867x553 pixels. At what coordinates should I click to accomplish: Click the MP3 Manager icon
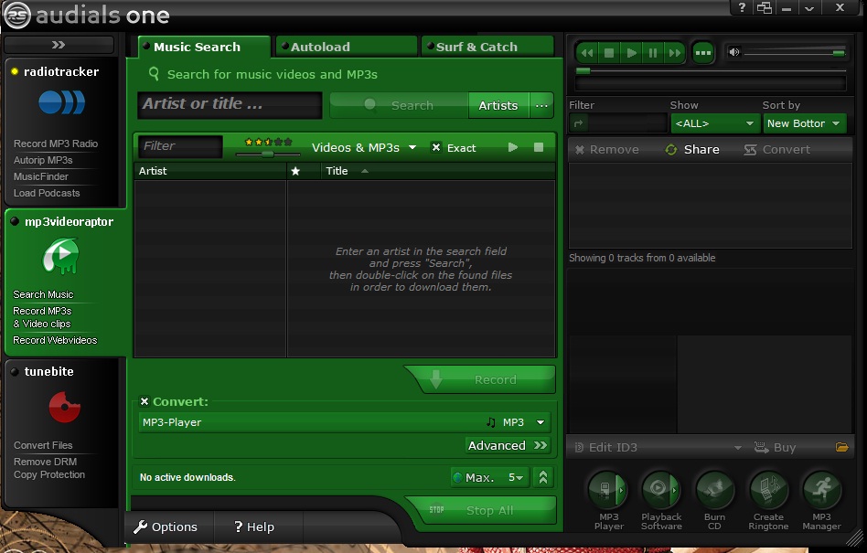click(821, 489)
